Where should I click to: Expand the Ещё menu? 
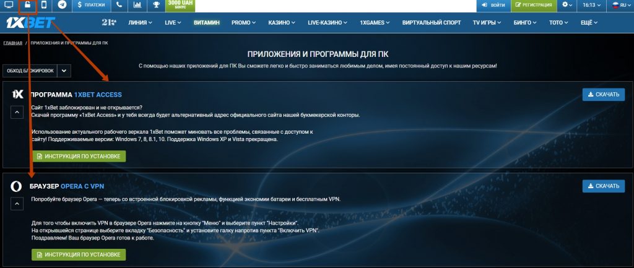589,23
